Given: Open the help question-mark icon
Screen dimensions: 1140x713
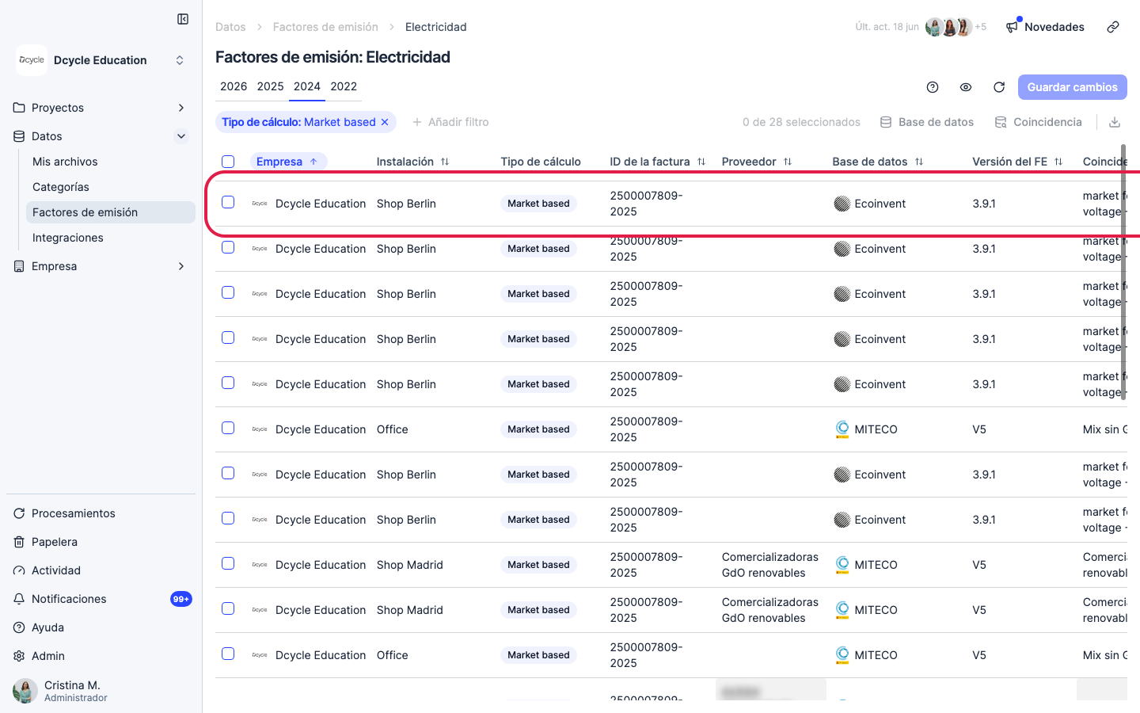Looking at the screenshot, I should coord(933,87).
